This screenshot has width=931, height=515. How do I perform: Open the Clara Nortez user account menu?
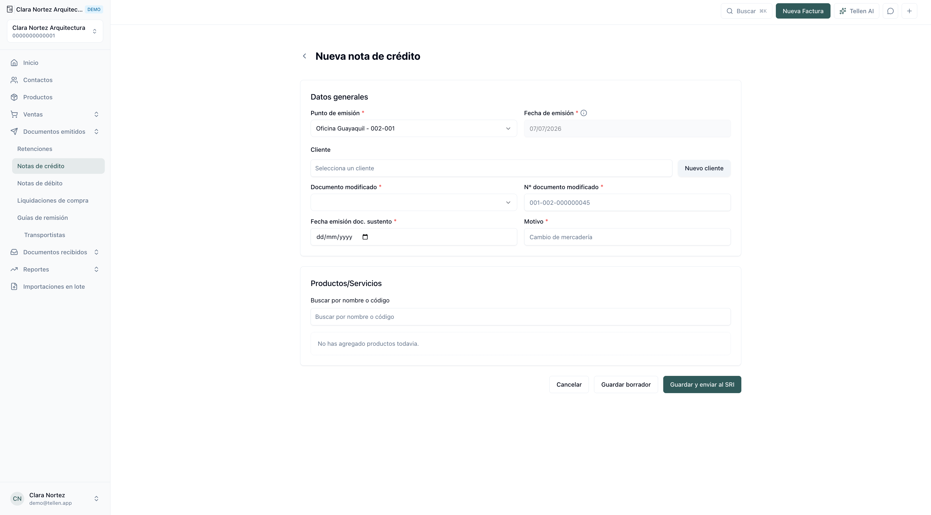click(x=55, y=499)
